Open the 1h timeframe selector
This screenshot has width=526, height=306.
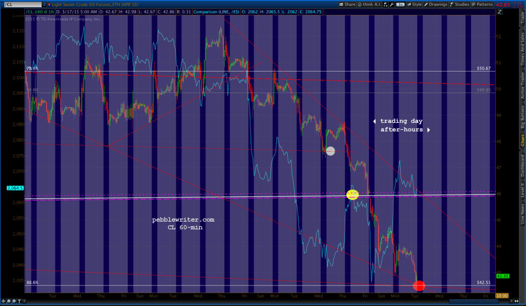click(x=400, y=4)
